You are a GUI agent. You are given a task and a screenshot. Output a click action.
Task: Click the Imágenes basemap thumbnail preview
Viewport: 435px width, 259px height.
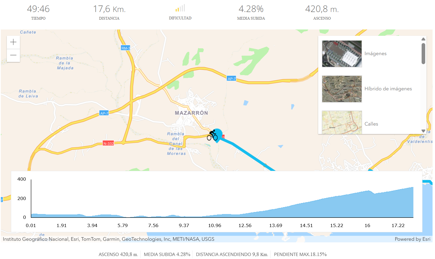coord(342,53)
